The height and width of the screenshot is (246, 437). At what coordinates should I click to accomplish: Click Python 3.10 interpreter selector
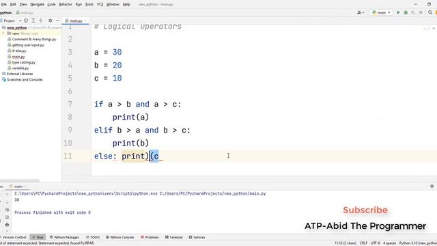(418, 243)
